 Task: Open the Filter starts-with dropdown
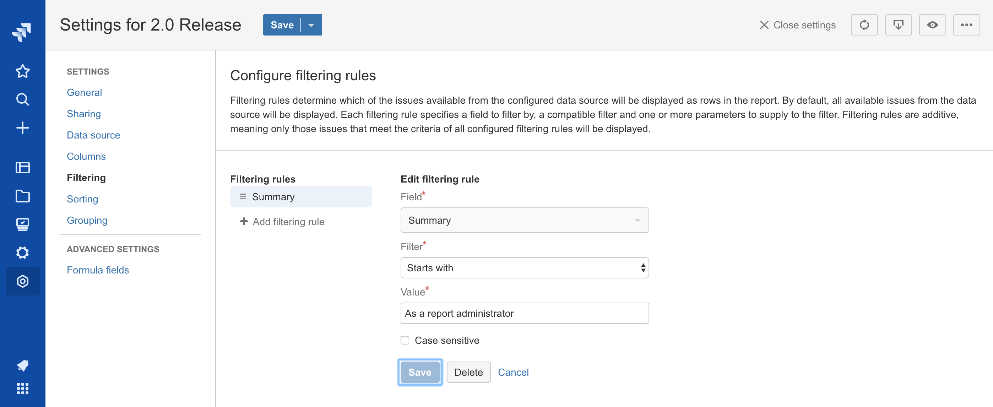(524, 267)
